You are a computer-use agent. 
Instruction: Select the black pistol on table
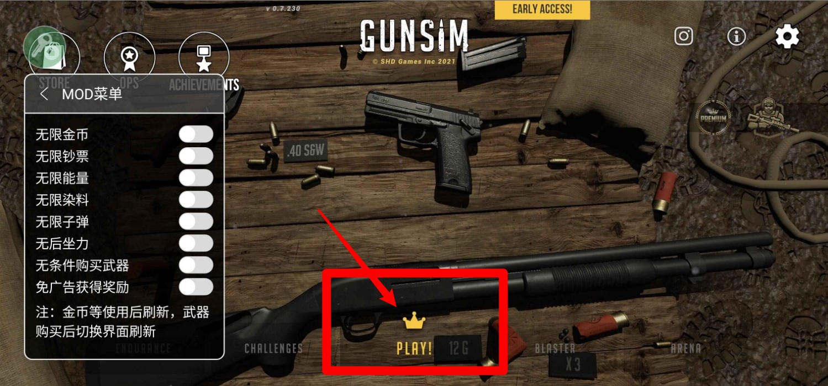coord(423,138)
